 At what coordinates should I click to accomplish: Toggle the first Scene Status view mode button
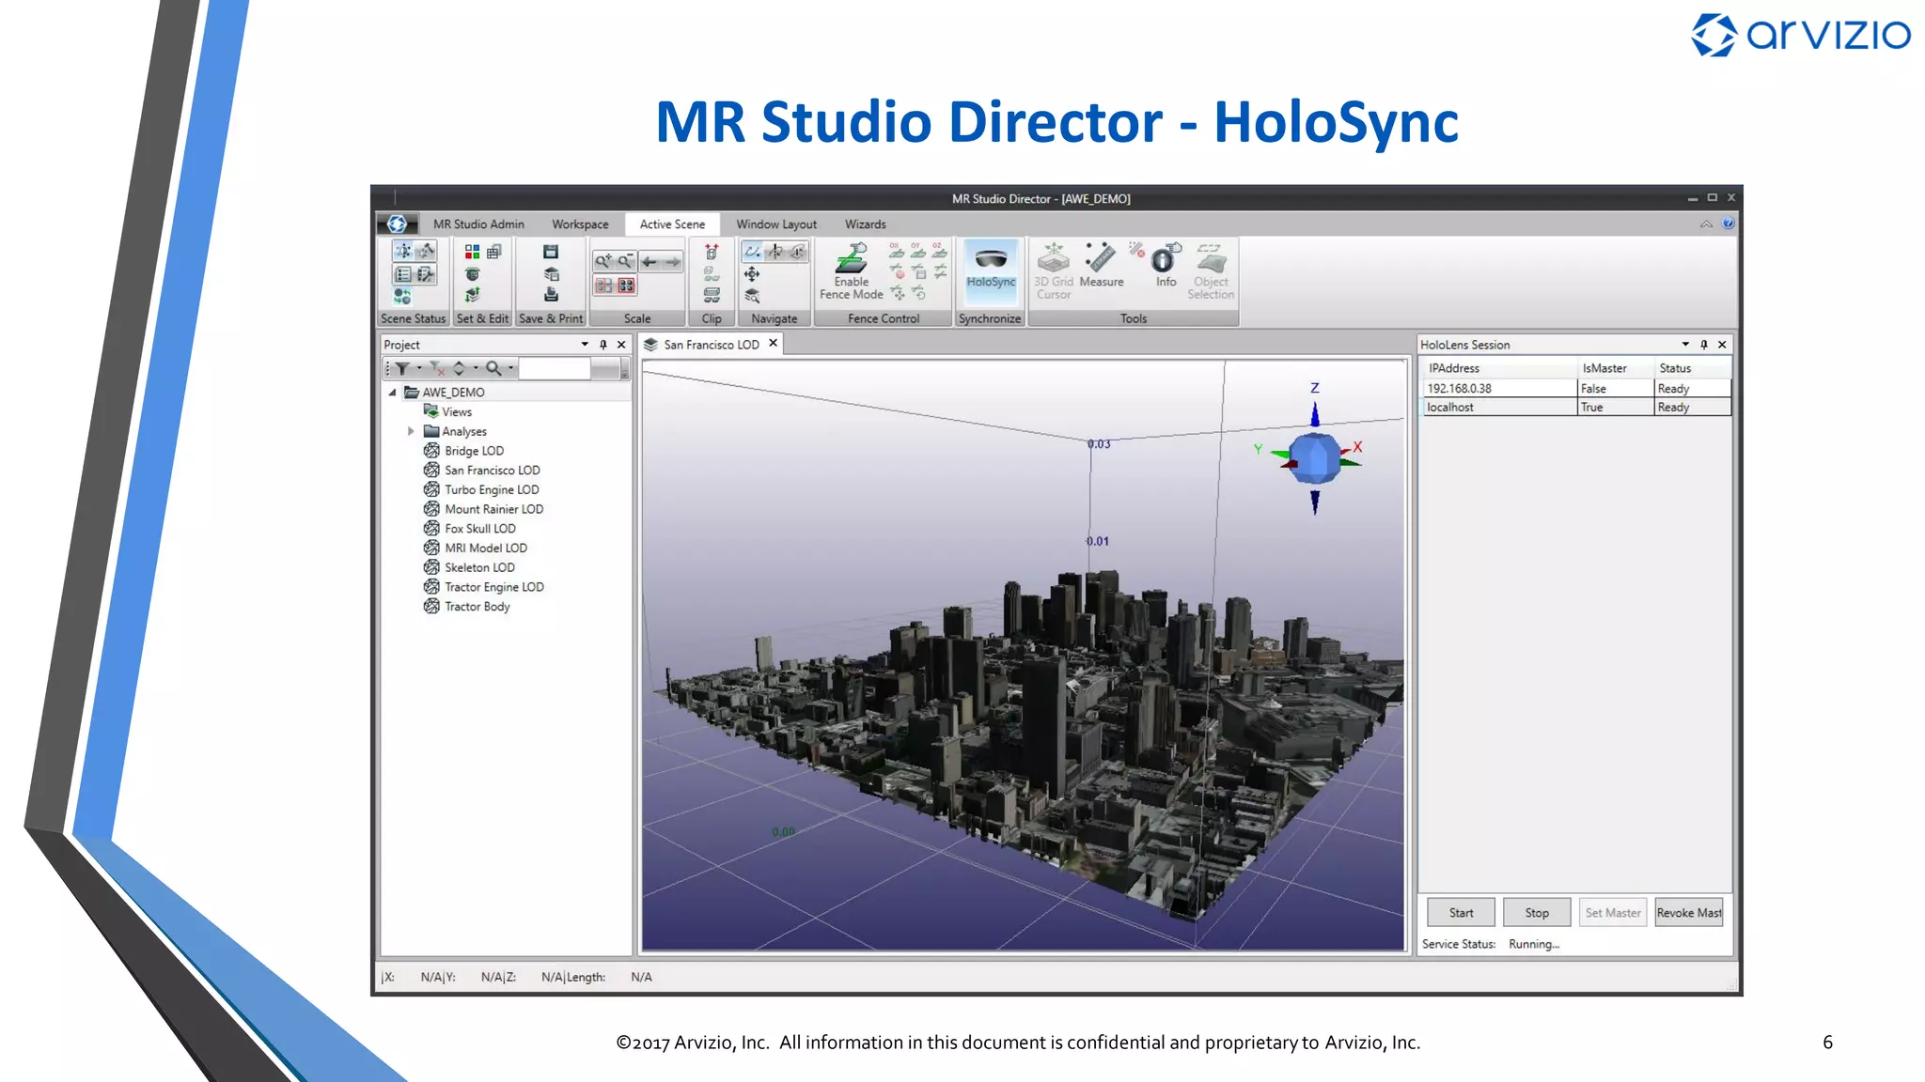(x=402, y=251)
